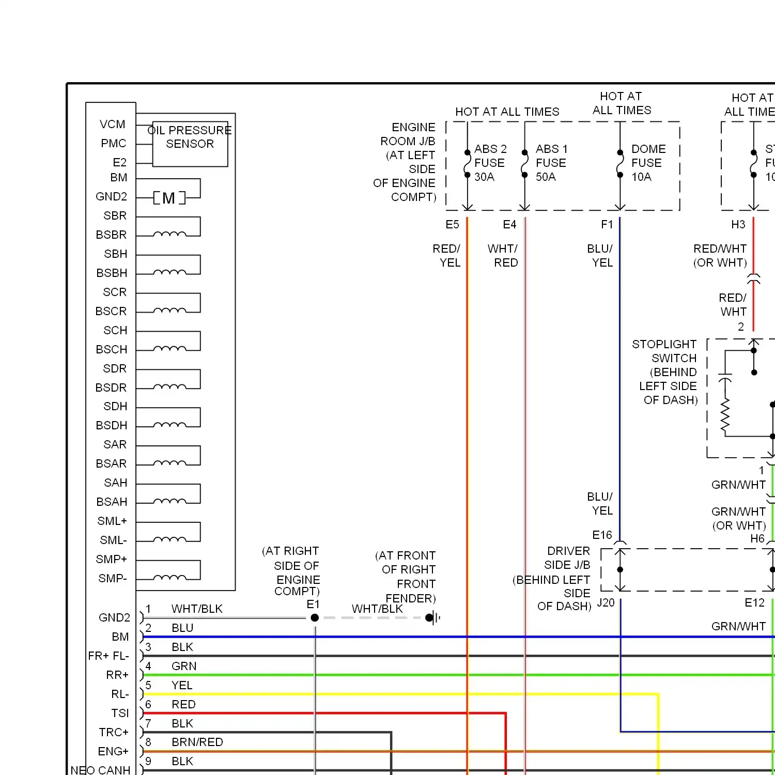Click the HOT AT ALL TIMES label above the ABS fuses

[507, 112]
